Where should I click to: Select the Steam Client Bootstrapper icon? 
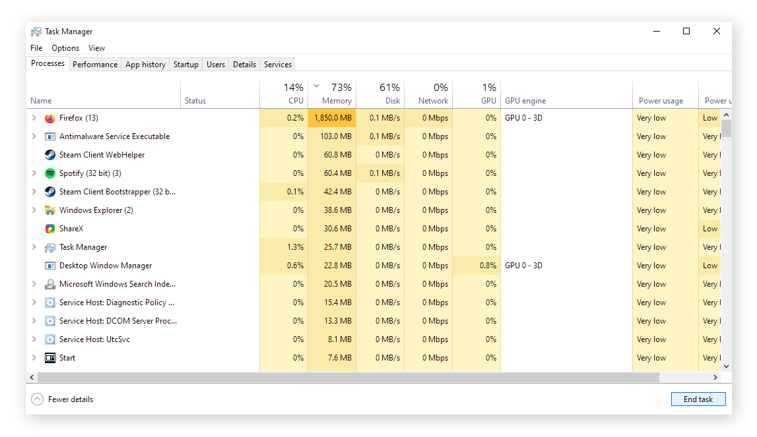point(50,192)
